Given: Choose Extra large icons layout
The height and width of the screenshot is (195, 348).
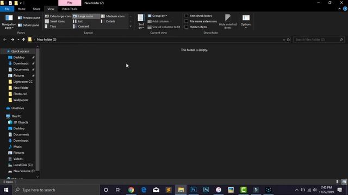Looking at the screenshot, I should coord(58,16).
